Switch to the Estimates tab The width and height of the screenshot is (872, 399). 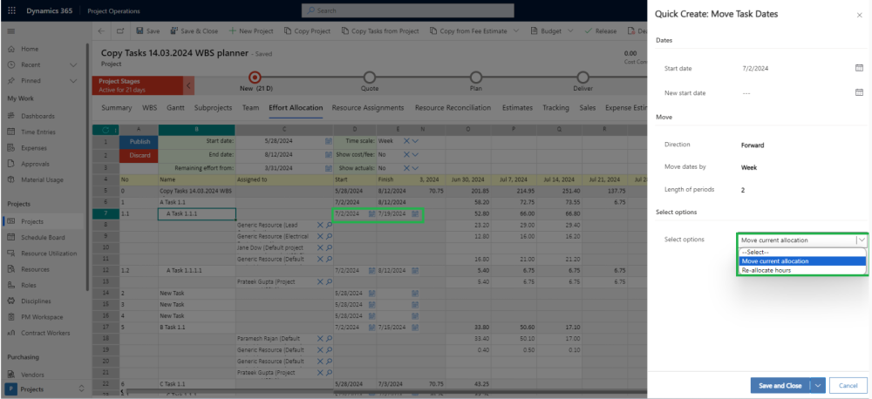point(517,108)
